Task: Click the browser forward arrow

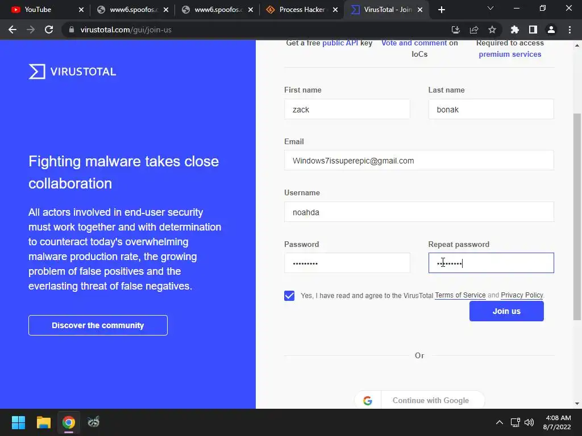Action: 31,30
